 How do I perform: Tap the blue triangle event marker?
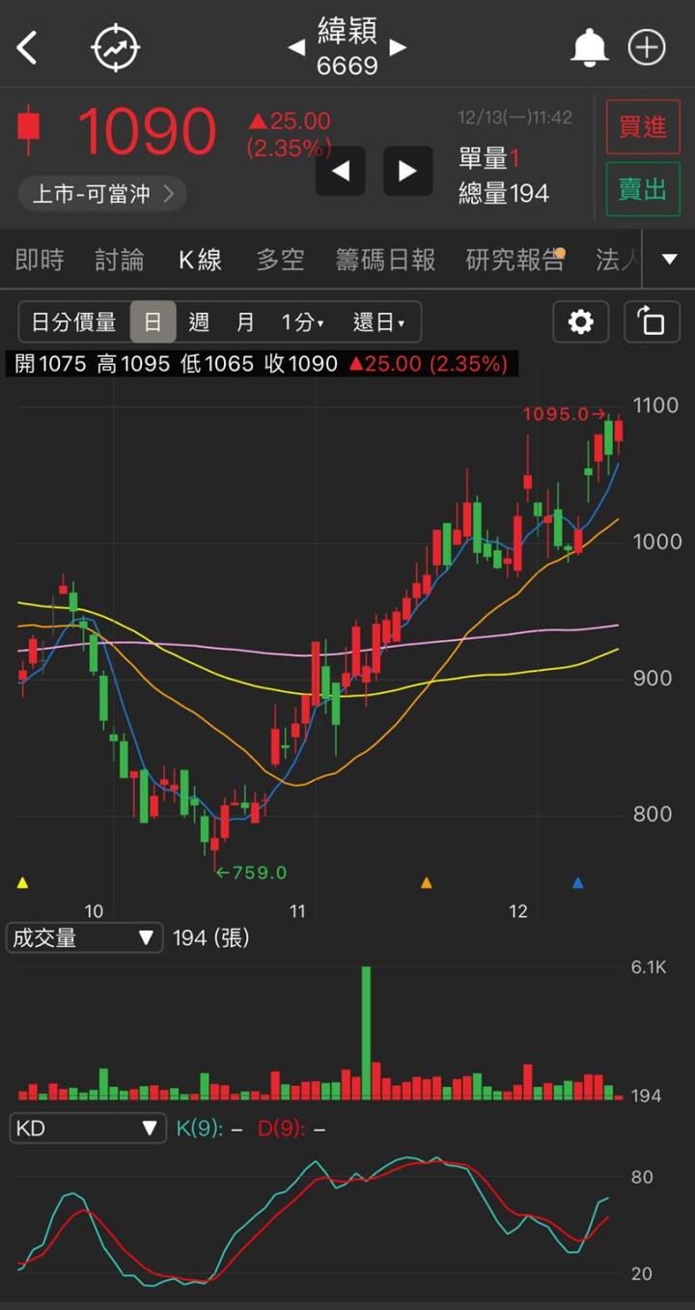tap(578, 882)
